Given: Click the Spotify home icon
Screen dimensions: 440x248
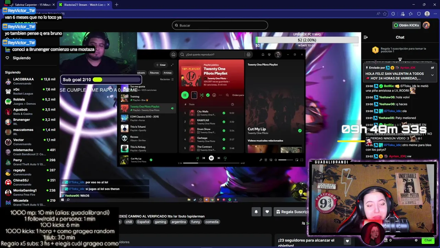Looking at the screenshot, I should [173, 54].
